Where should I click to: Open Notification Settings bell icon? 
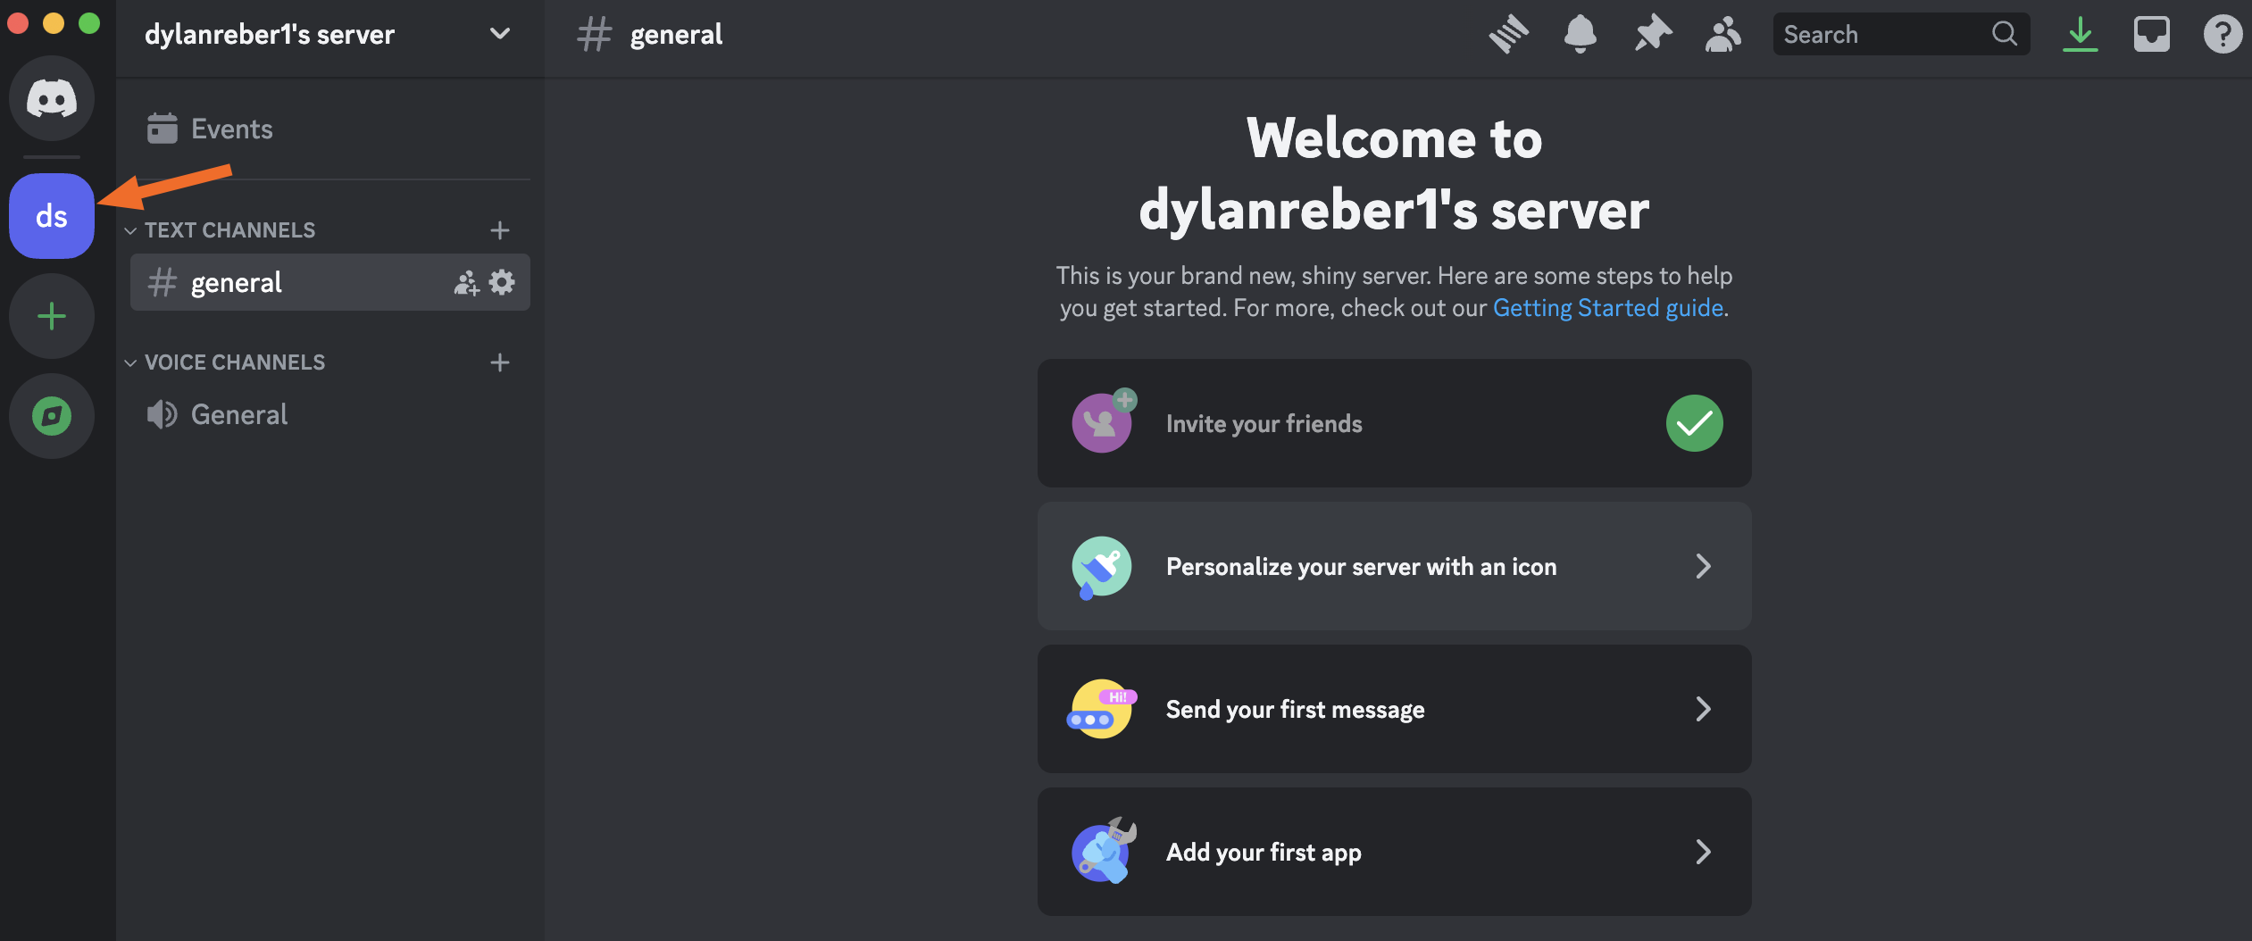(1581, 35)
